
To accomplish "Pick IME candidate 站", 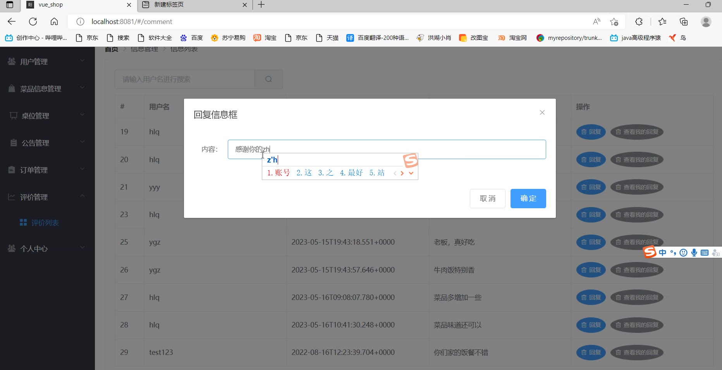I will (x=377, y=173).
